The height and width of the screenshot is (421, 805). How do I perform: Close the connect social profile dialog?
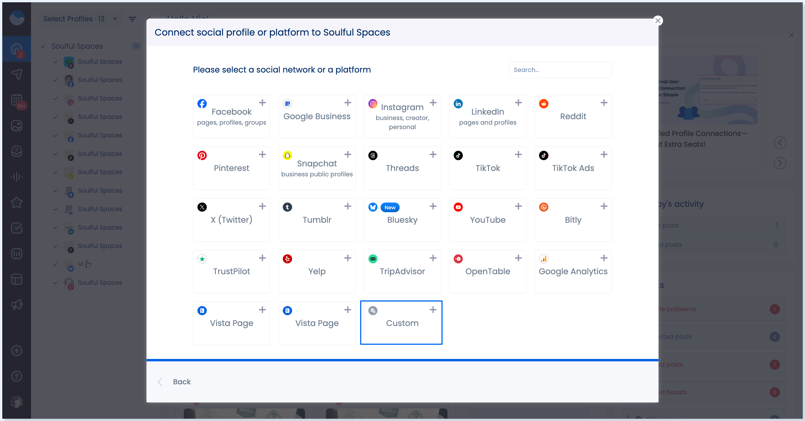click(x=657, y=21)
